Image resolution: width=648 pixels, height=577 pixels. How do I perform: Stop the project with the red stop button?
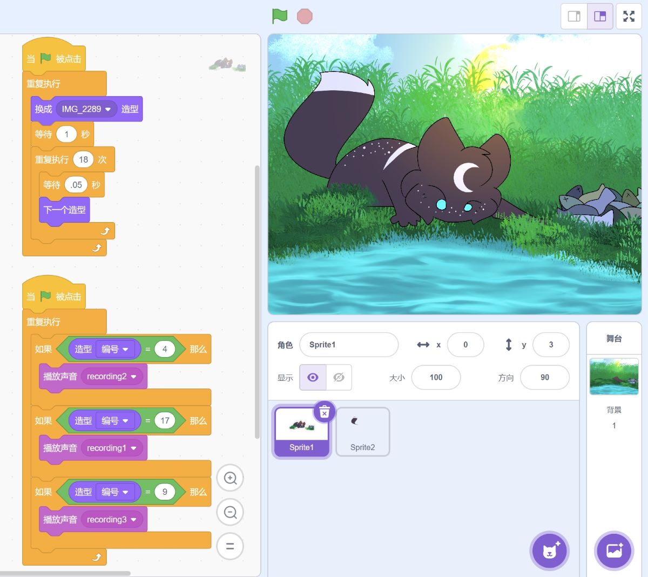point(305,16)
